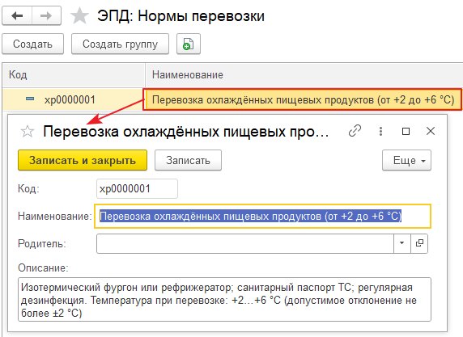Click the Записать button
463x337 pixels.
[x=188, y=160]
